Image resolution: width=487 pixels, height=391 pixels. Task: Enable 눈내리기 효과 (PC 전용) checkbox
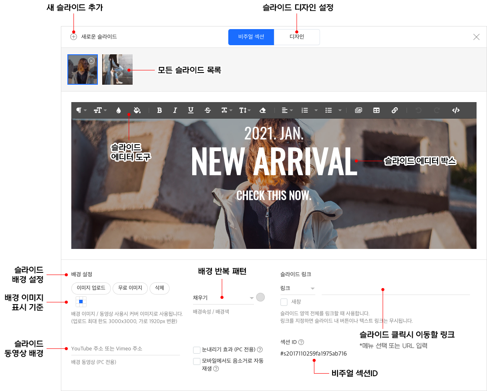[x=197, y=350]
